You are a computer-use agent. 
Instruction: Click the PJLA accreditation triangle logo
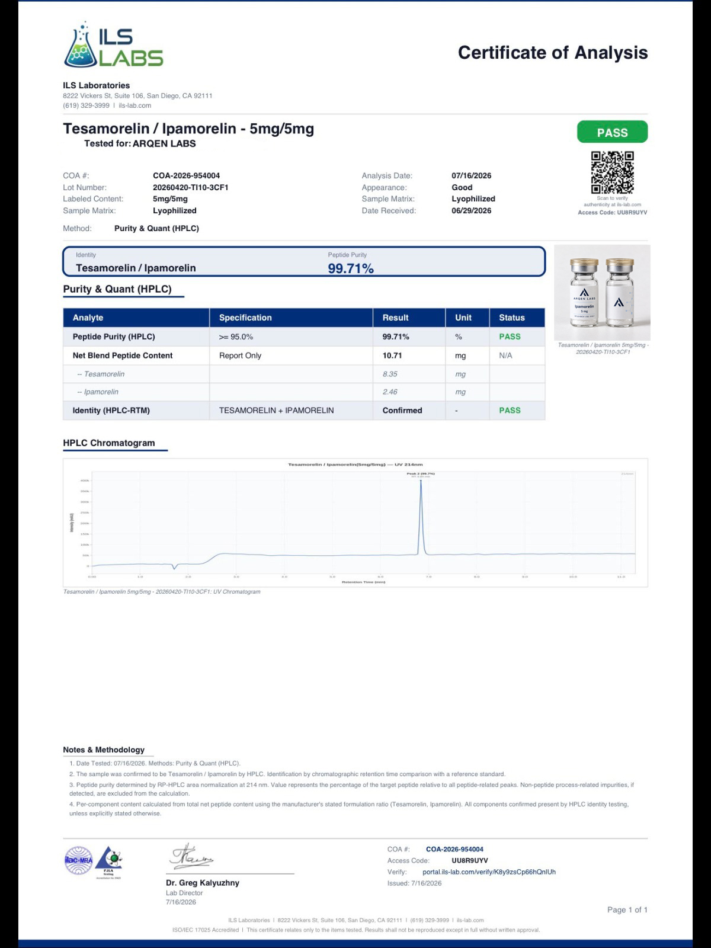point(108,862)
